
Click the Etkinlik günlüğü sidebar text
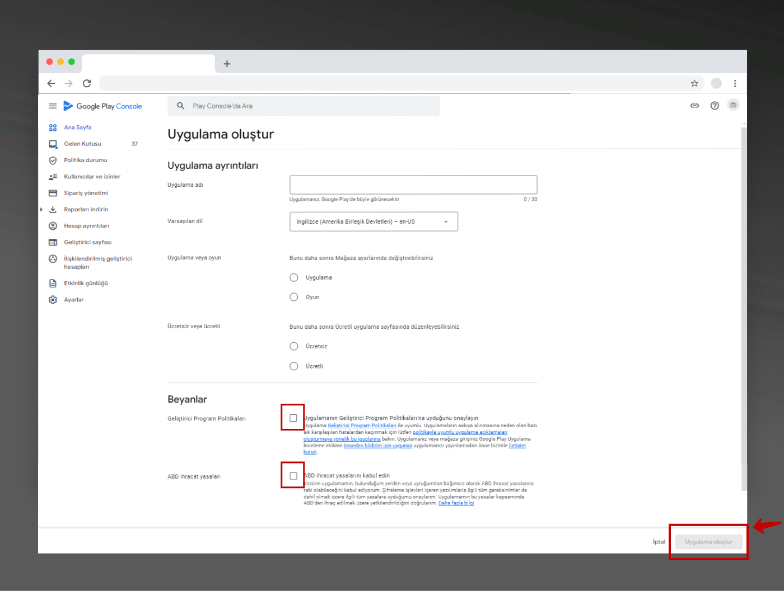pos(86,283)
